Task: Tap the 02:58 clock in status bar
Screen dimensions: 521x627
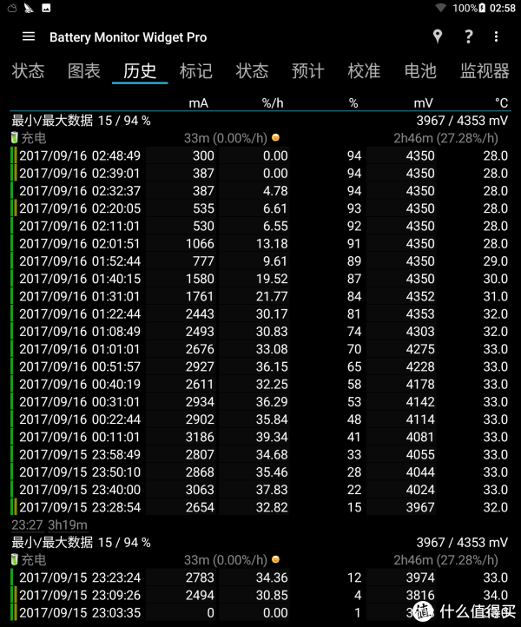Action: coord(503,8)
